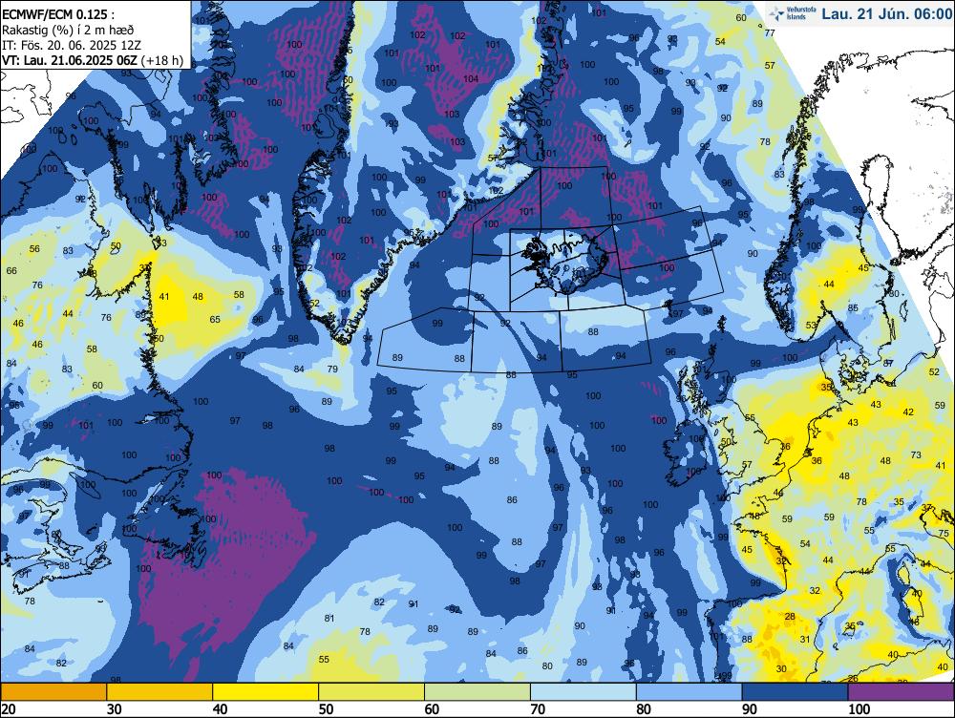Click the 53 value over southern Norway
955x718 pixels.
pos(811,326)
